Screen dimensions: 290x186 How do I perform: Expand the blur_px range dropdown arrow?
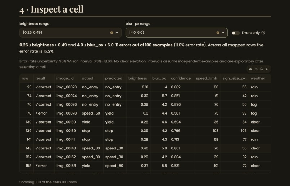point(223,33)
